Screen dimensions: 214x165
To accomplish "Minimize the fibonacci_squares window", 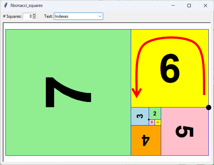I will click(x=173, y=6).
